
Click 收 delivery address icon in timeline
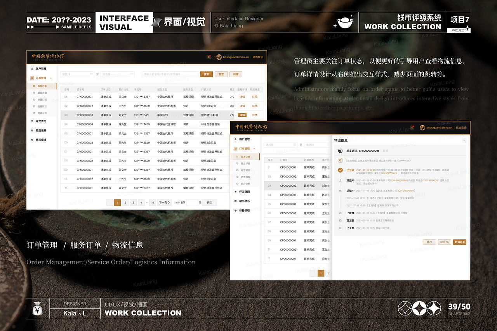[x=340, y=160]
